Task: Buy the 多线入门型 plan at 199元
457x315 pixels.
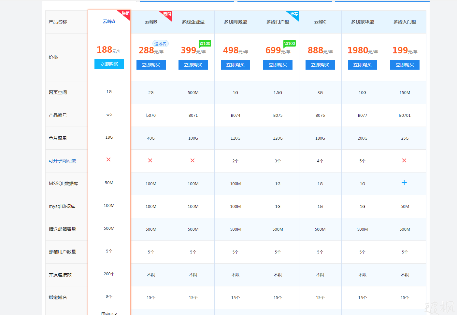Action: (x=405, y=65)
